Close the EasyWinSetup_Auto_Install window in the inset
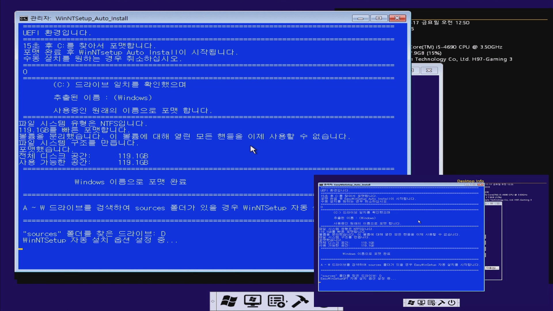The height and width of the screenshot is (311, 553). pos(480,185)
